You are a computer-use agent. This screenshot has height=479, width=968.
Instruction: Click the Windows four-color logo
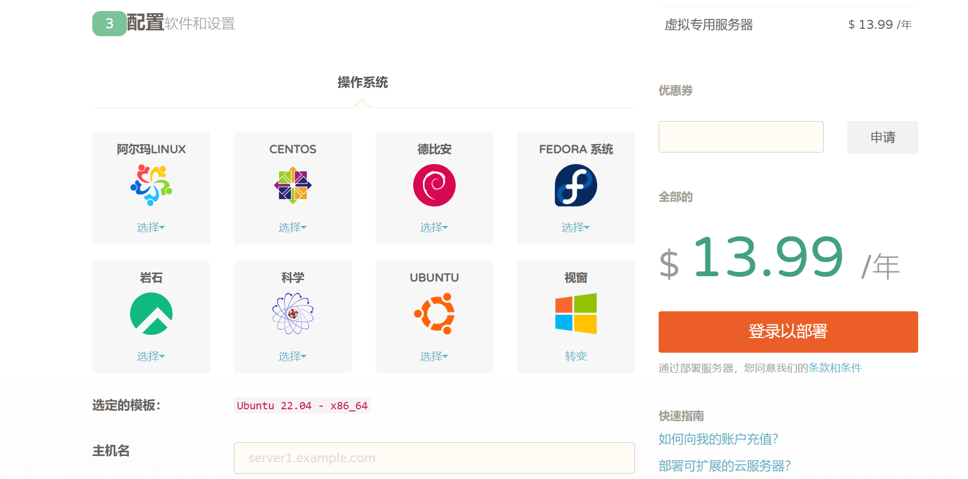click(x=576, y=314)
